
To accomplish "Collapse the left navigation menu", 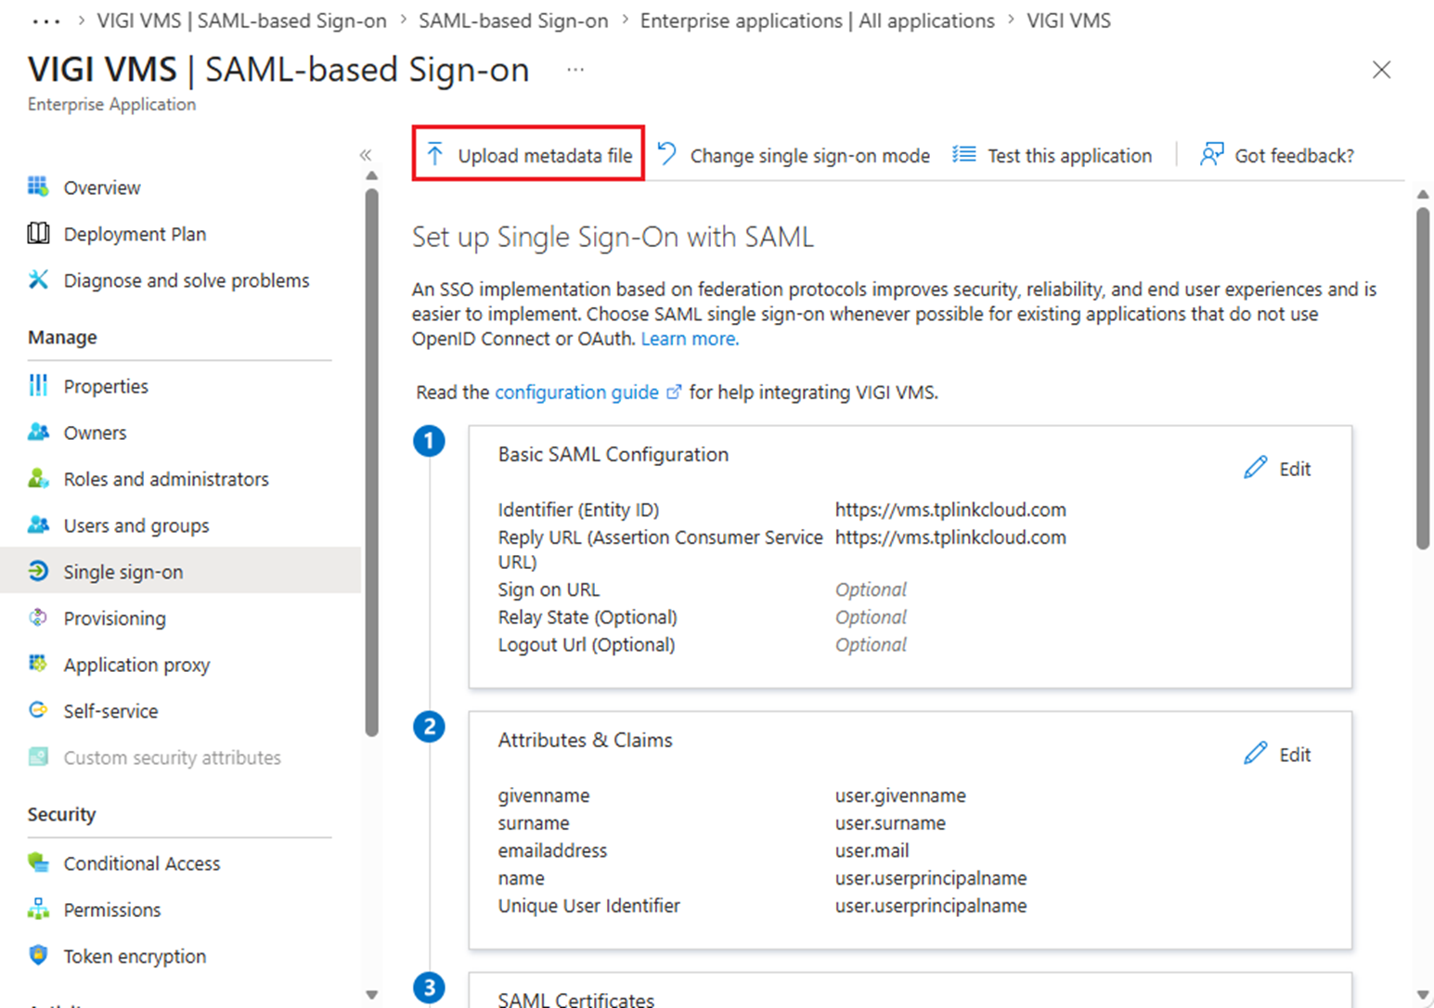I will click(366, 155).
